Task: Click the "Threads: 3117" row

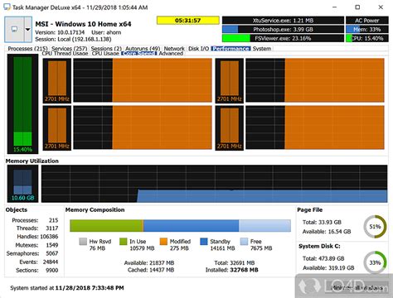Action: coord(37,228)
